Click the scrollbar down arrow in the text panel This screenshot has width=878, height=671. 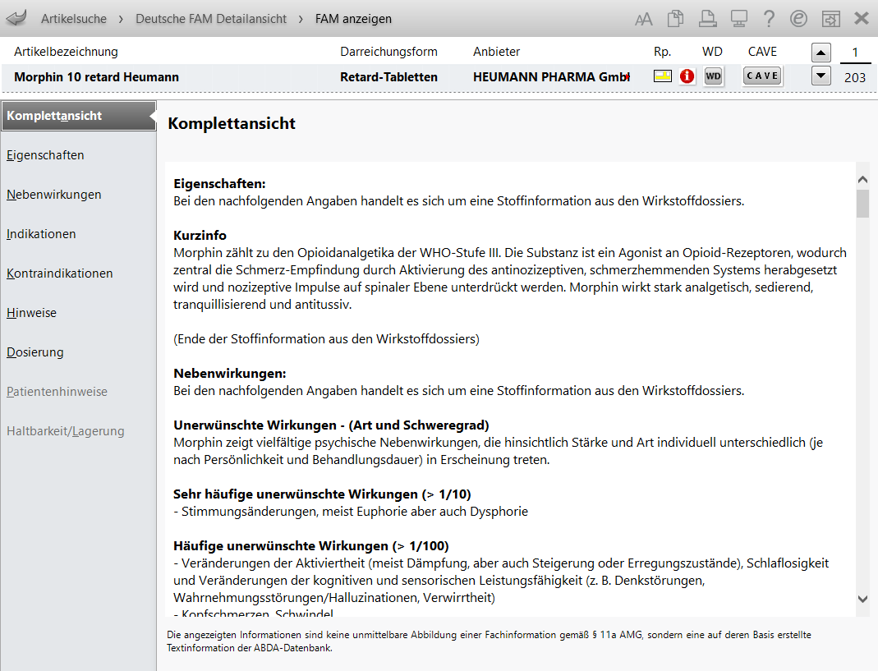(x=862, y=599)
